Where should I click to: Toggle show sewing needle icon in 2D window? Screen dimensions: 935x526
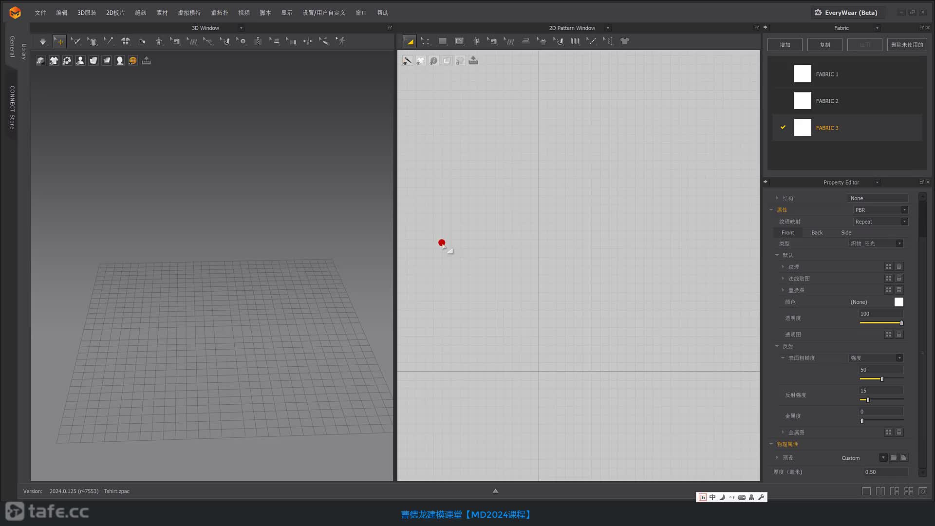point(408,60)
